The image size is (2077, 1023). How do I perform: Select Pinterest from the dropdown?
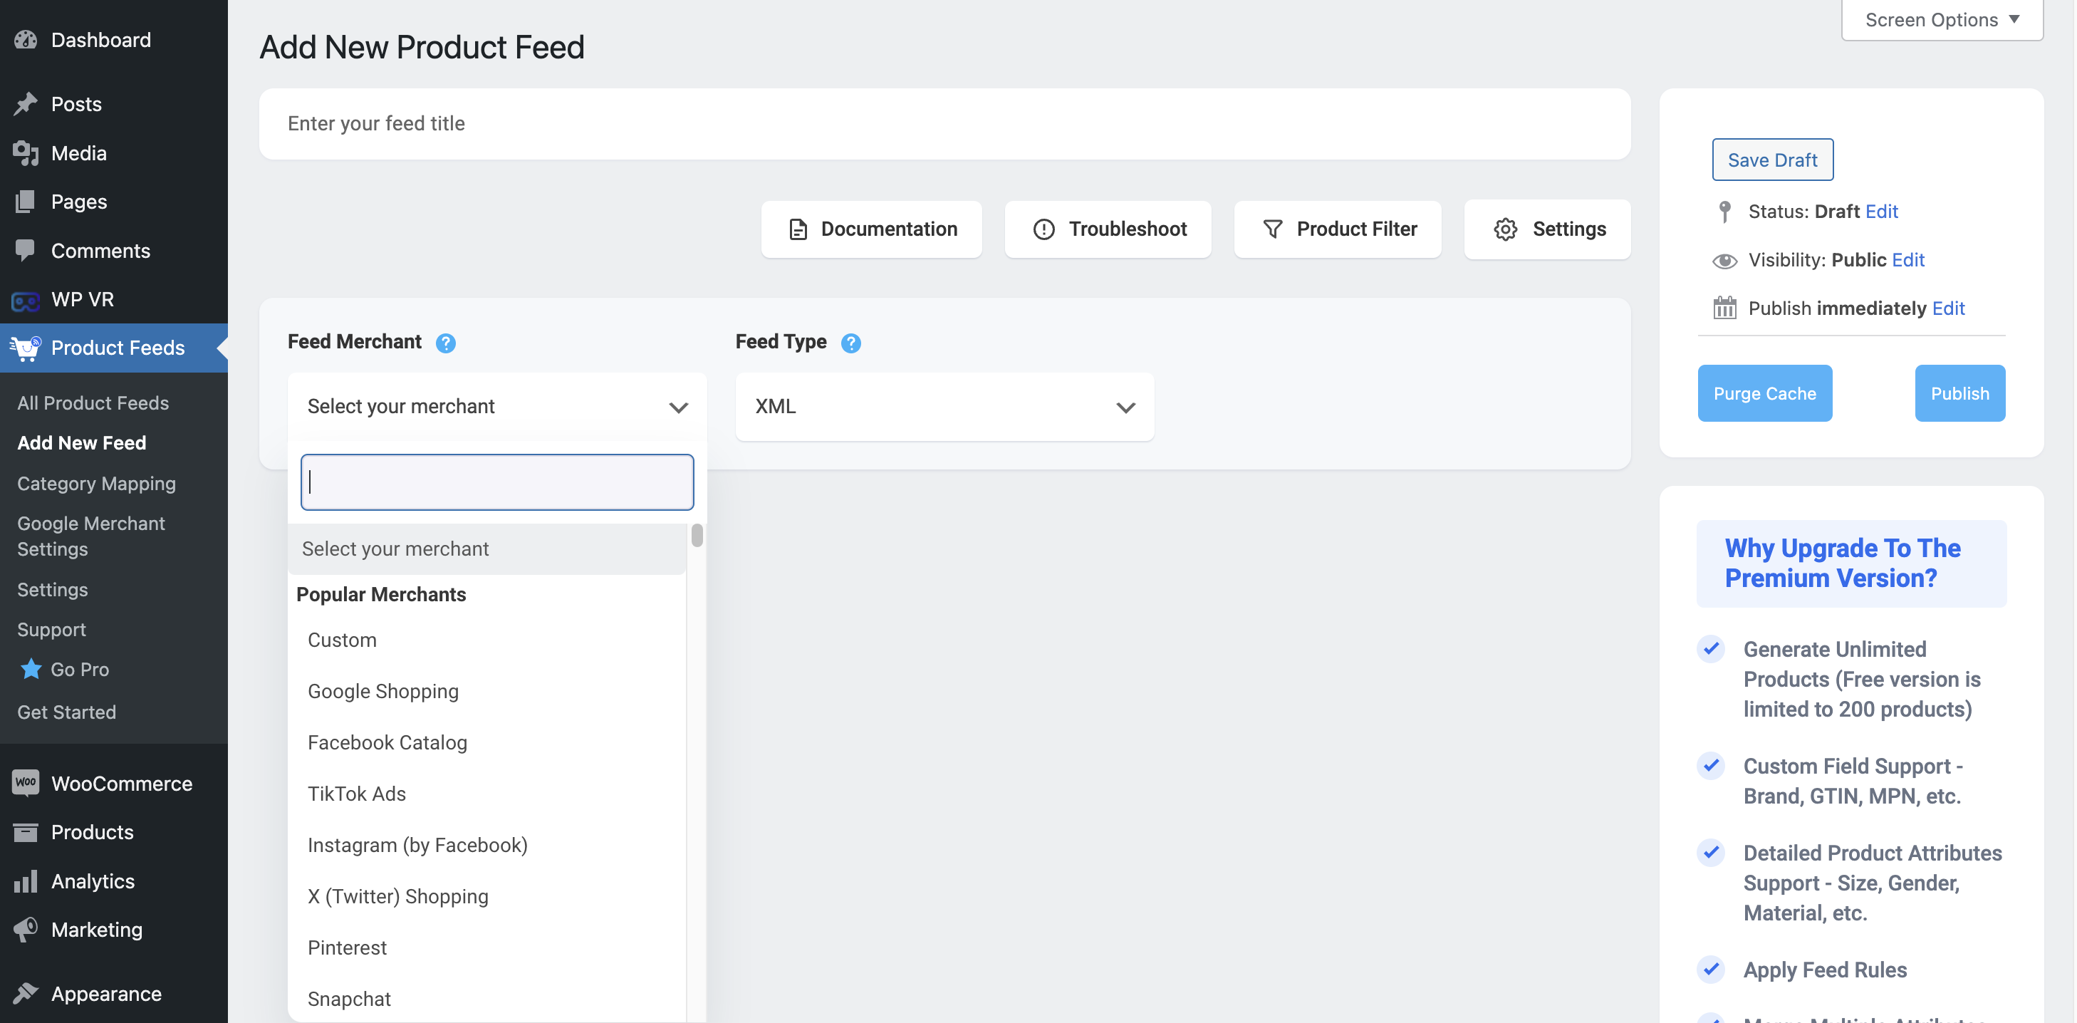(x=487, y=948)
